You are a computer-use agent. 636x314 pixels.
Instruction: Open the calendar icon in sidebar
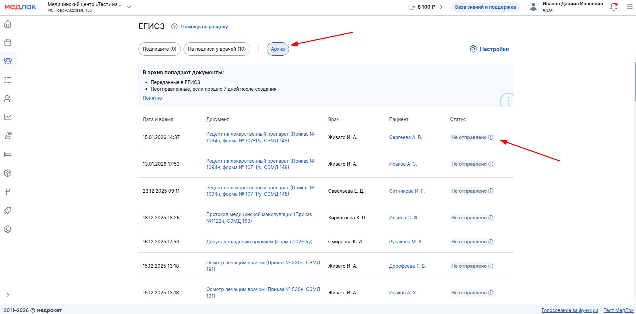click(x=8, y=43)
